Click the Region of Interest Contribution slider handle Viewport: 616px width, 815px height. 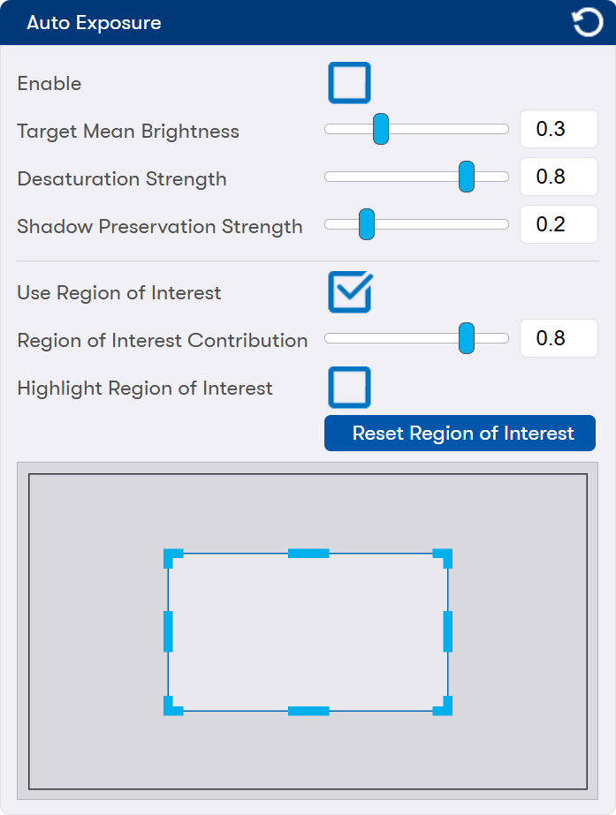pyautogui.click(x=467, y=338)
